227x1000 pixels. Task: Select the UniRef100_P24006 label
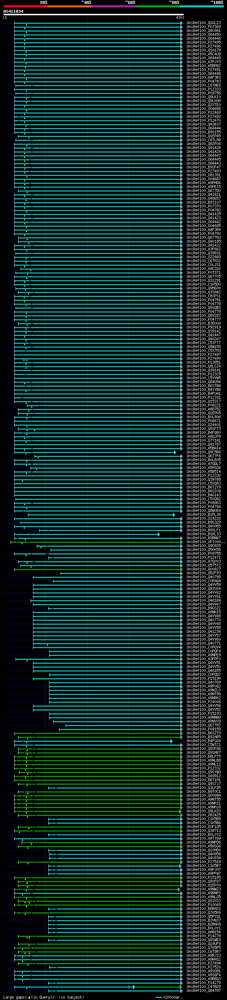(204, 702)
